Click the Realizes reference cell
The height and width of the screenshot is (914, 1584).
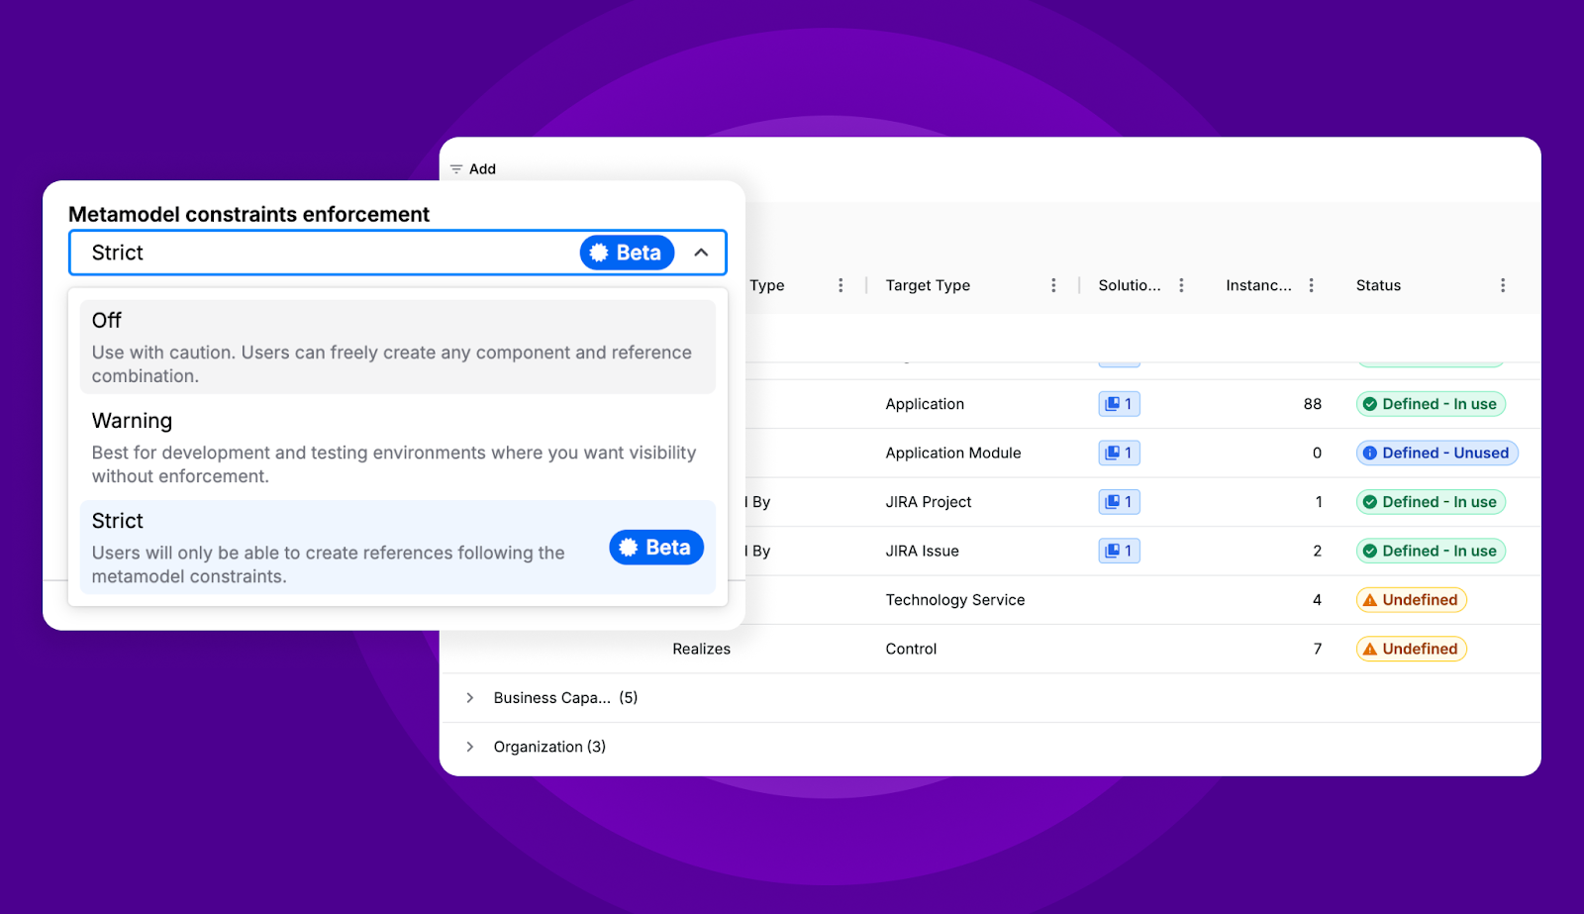701,649
